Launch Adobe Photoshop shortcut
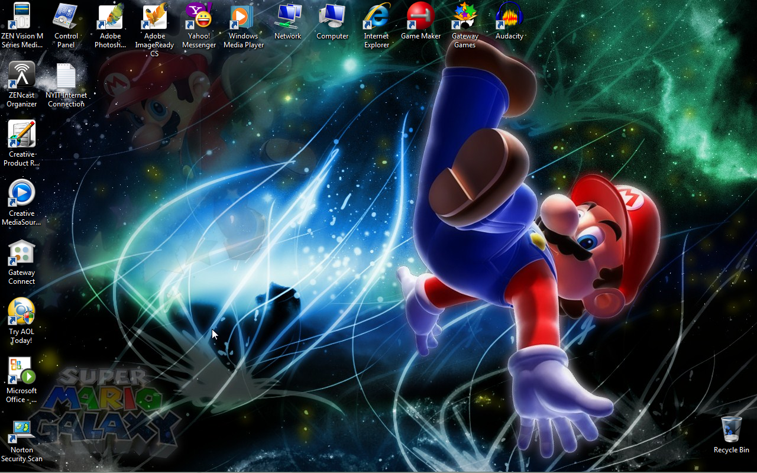757x473 pixels. (111, 17)
